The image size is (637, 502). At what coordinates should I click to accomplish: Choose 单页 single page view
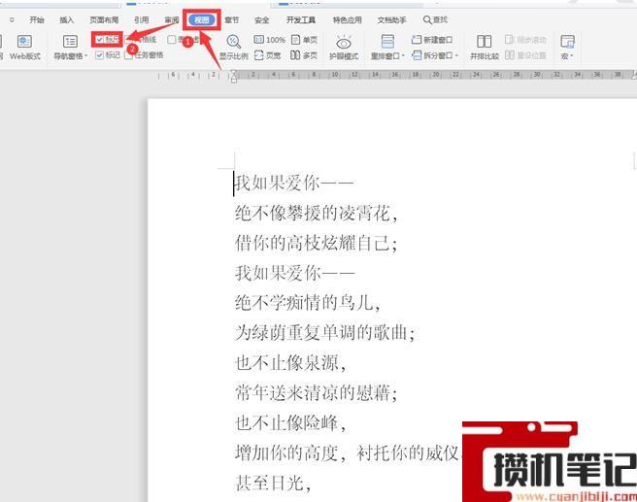pos(304,40)
